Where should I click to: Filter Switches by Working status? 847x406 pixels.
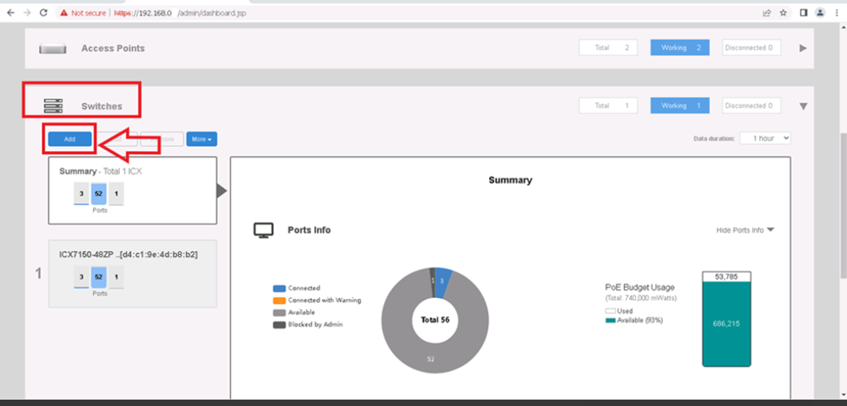(679, 105)
